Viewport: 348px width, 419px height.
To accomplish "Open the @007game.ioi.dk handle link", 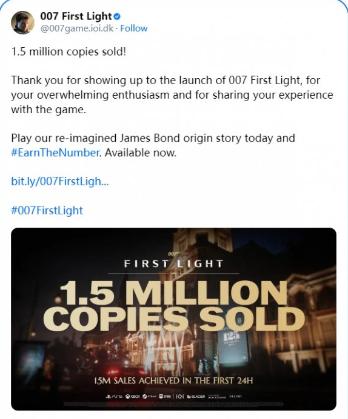I will [77, 28].
